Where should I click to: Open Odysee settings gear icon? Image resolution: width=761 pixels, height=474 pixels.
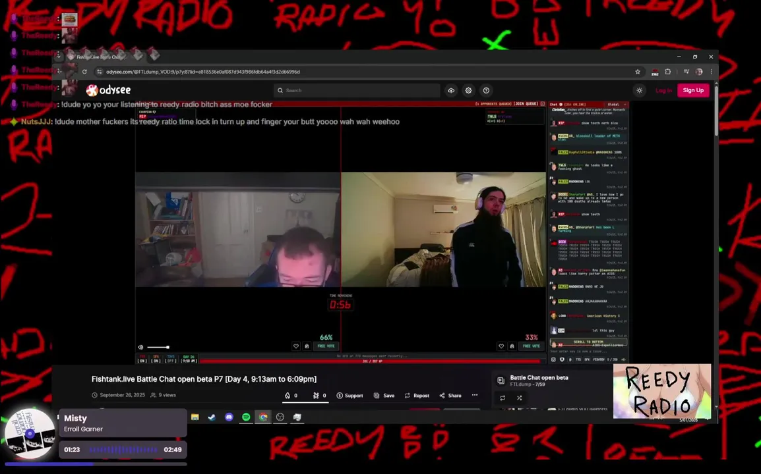(468, 91)
